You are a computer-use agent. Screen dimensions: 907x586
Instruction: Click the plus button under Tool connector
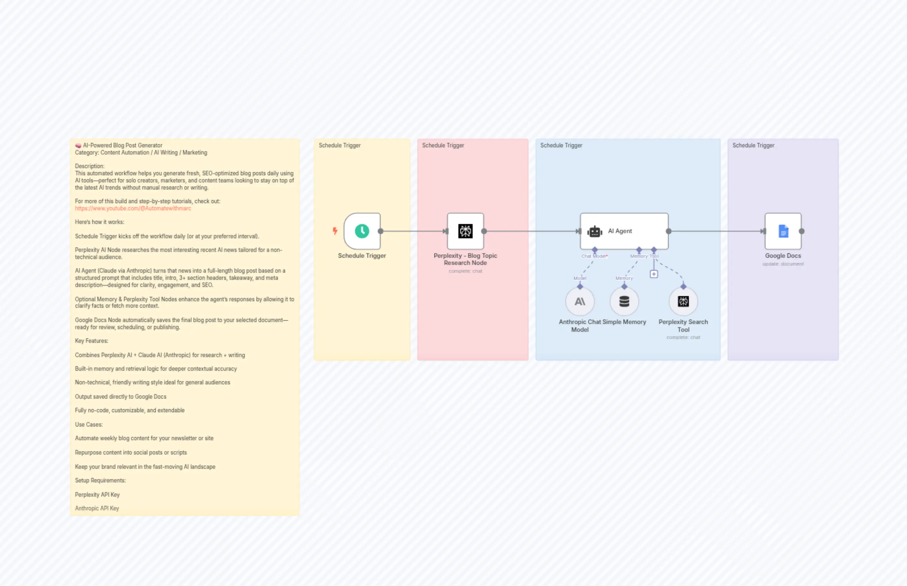(653, 274)
